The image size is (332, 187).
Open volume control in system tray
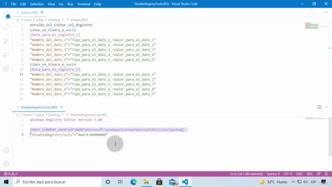tap(306, 182)
